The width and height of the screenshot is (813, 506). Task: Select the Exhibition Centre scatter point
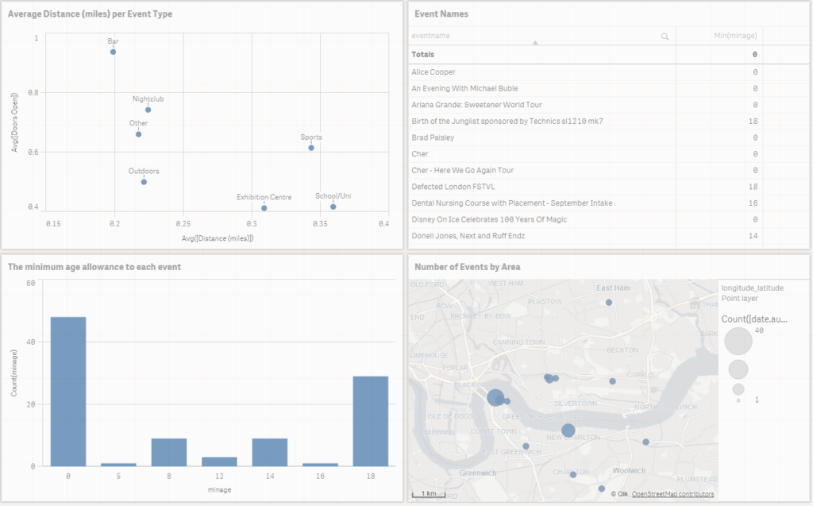click(264, 208)
